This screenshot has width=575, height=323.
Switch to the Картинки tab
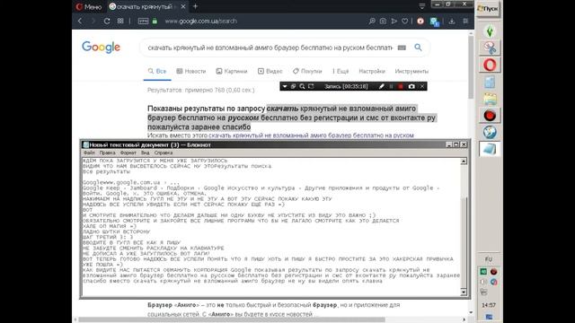(x=232, y=71)
